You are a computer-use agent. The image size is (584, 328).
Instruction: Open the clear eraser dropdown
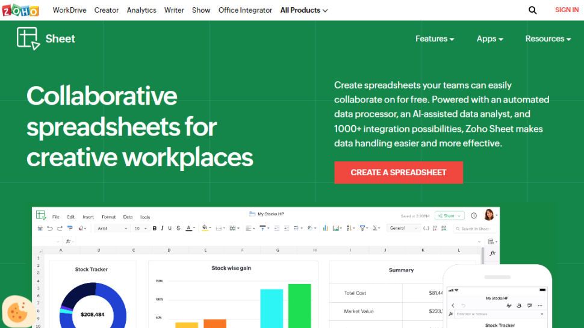tap(82, 228)
